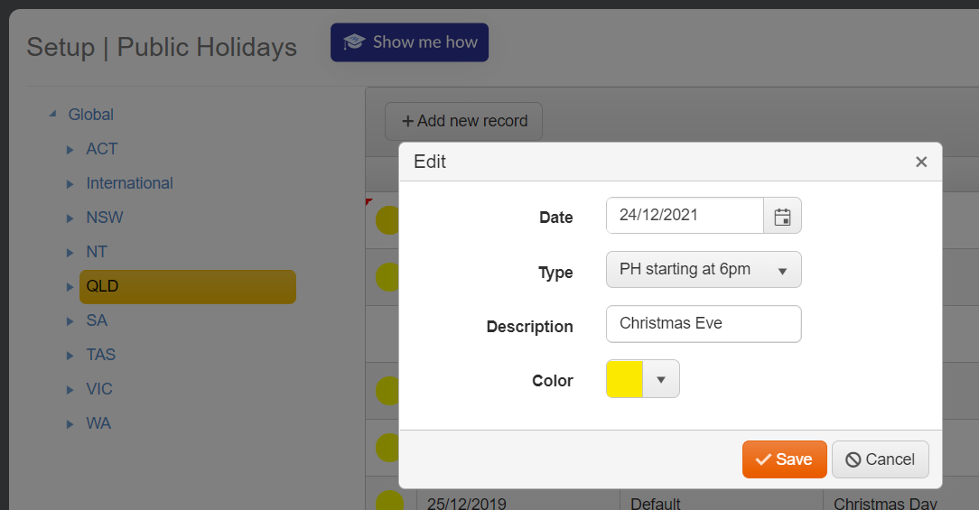Open the Type dropdown

(704, 270)
